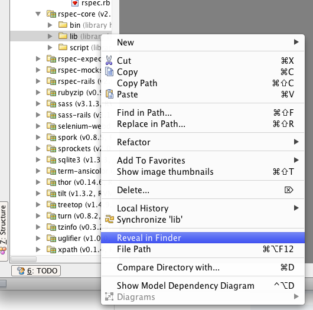This screenshot has width=313, height=310.
Task: Click the rubyzip gem library icon
Action: pos(51,93)
